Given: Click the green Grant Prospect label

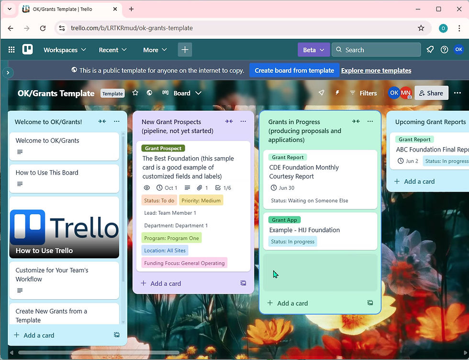Looking at the screenshot, I should pos(163,148).
